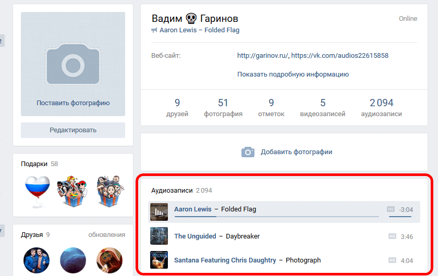This screenshot has width=438, height=276.
Task: Click the Aaron Lewis artist name in the list
Action: point(193,209)
